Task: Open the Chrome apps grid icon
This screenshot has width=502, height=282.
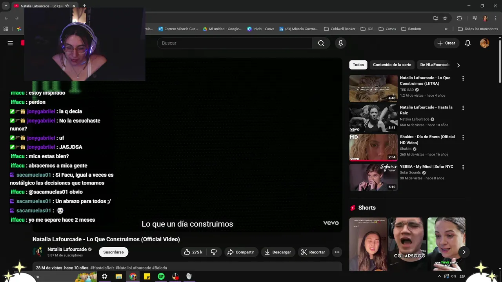Action: click(6, 29)
